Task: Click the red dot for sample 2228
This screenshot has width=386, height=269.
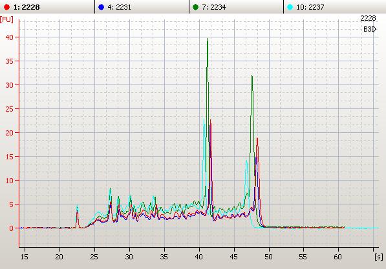Action: click(6, 7)
